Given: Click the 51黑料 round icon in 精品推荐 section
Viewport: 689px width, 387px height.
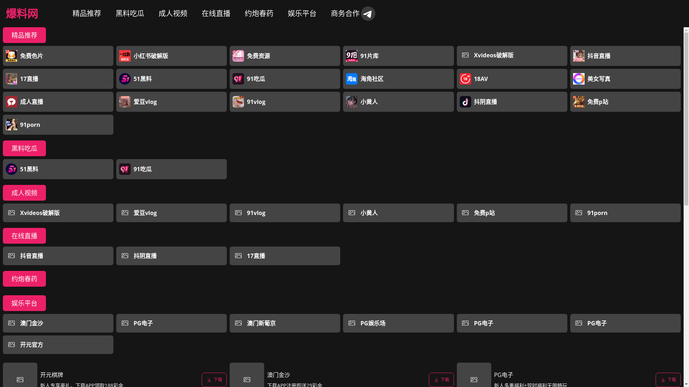Looking at the screenshot, I should 125,79.
